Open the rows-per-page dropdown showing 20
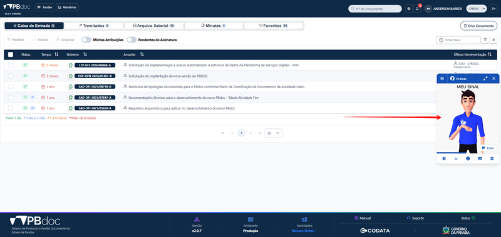The image size is (501, 237). pos(273,133)
